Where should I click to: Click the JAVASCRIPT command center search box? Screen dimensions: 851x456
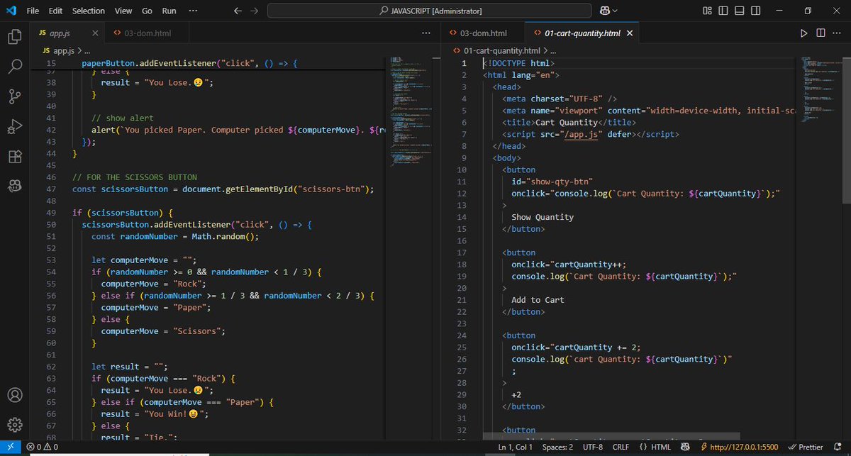pyautogui.click(x=430, y=11)
